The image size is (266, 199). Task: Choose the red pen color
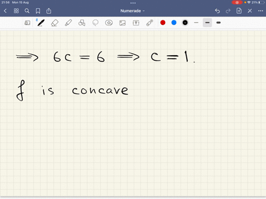(163, 23)
